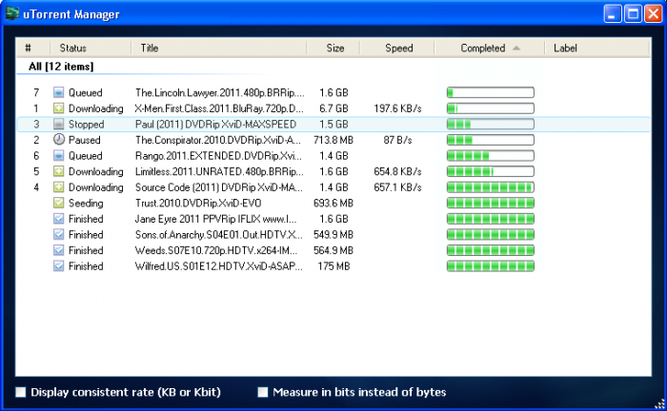Select Jane Eyre 2011 PPVRip IFLIX title
This screenshot has width=667, height=411.
click(215, 219)
